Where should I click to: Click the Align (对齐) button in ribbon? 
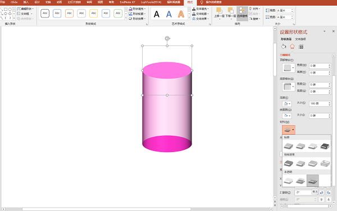click(254, 8)
